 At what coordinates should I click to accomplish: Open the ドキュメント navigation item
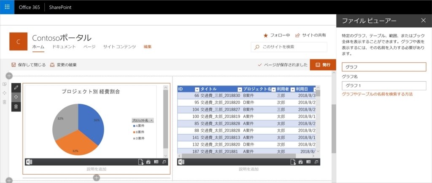click(64, 47)
